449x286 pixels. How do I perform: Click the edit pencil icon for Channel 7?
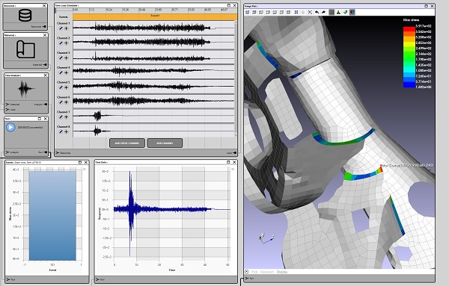[x=61, y=116]
